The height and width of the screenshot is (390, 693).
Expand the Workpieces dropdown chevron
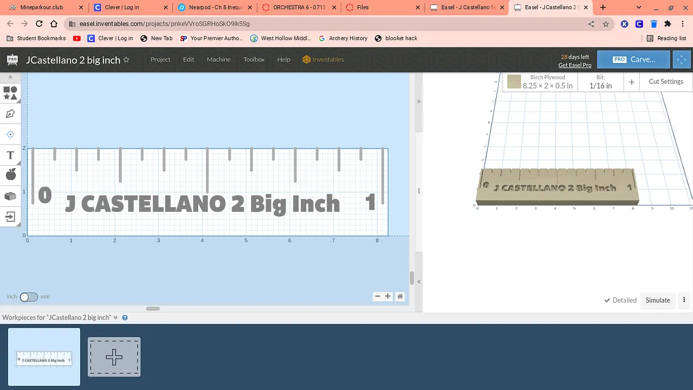pos(115,317)
